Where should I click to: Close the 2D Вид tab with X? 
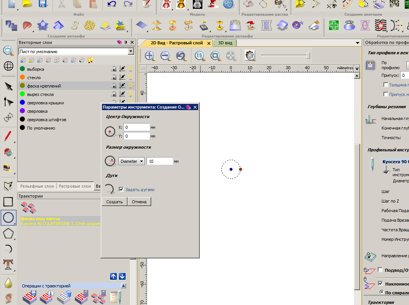coord(209,43)
